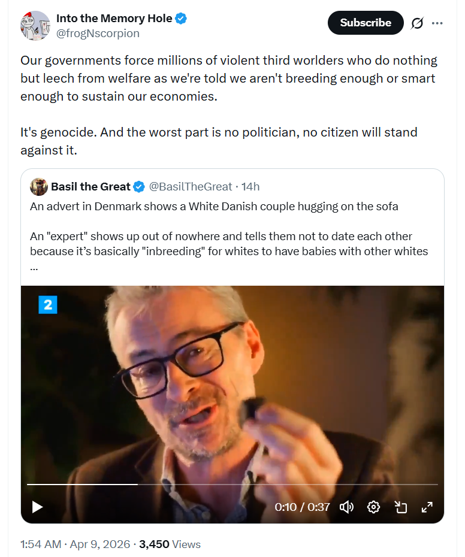Screen dimensions: 465x557
Task: Open the three-dot more options menu
Action: click(437, 23)
